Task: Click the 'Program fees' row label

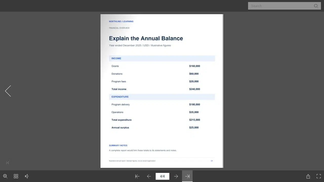Action: click(119, 82)
